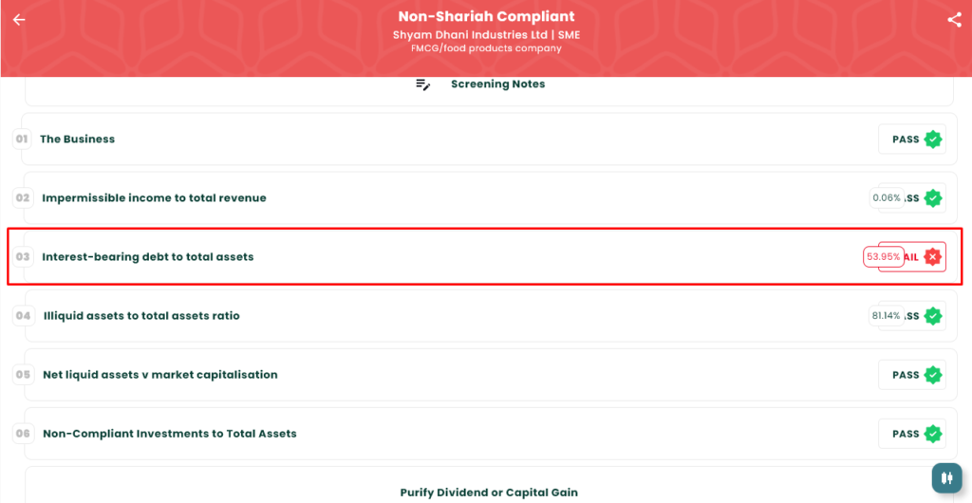Click the 0.06% impermissible income value
This screenshot has width=972, height=503.
[886, 198]
